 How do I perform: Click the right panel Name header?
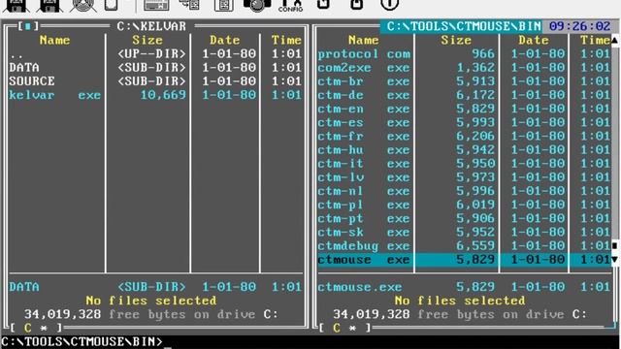coord(363,40)
